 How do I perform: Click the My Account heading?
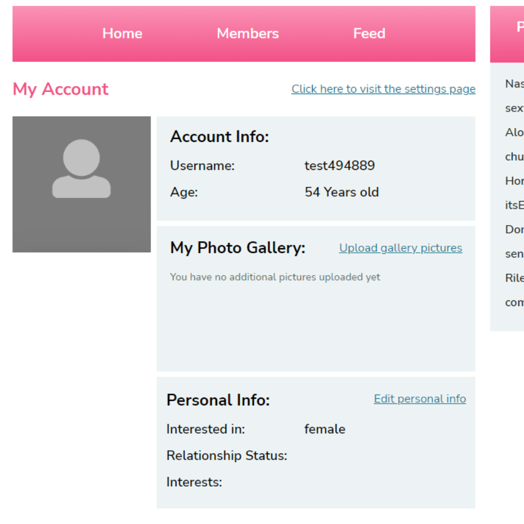[60, 89]
